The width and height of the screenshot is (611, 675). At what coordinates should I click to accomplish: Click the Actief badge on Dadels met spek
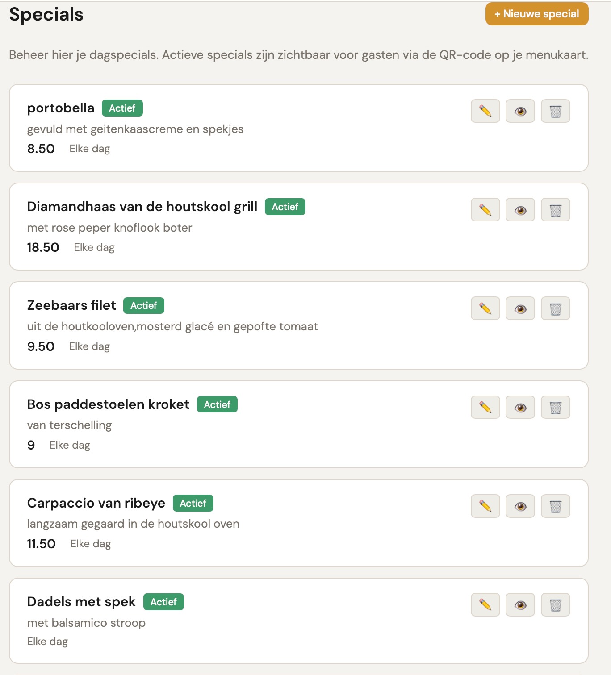(163, 602)
